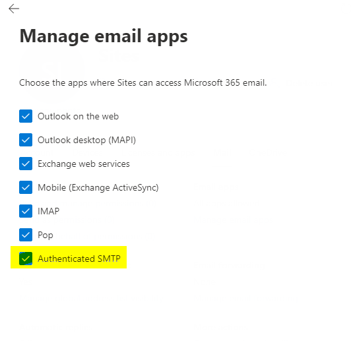
Task: Click the 'Manage email apps' heading
Action: pos(104,36)
